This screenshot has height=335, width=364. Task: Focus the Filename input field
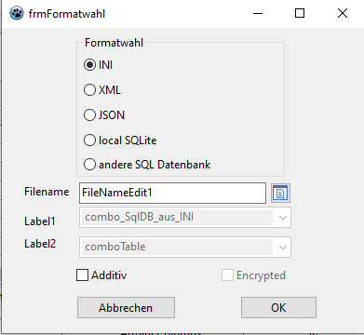pos(172,193)
